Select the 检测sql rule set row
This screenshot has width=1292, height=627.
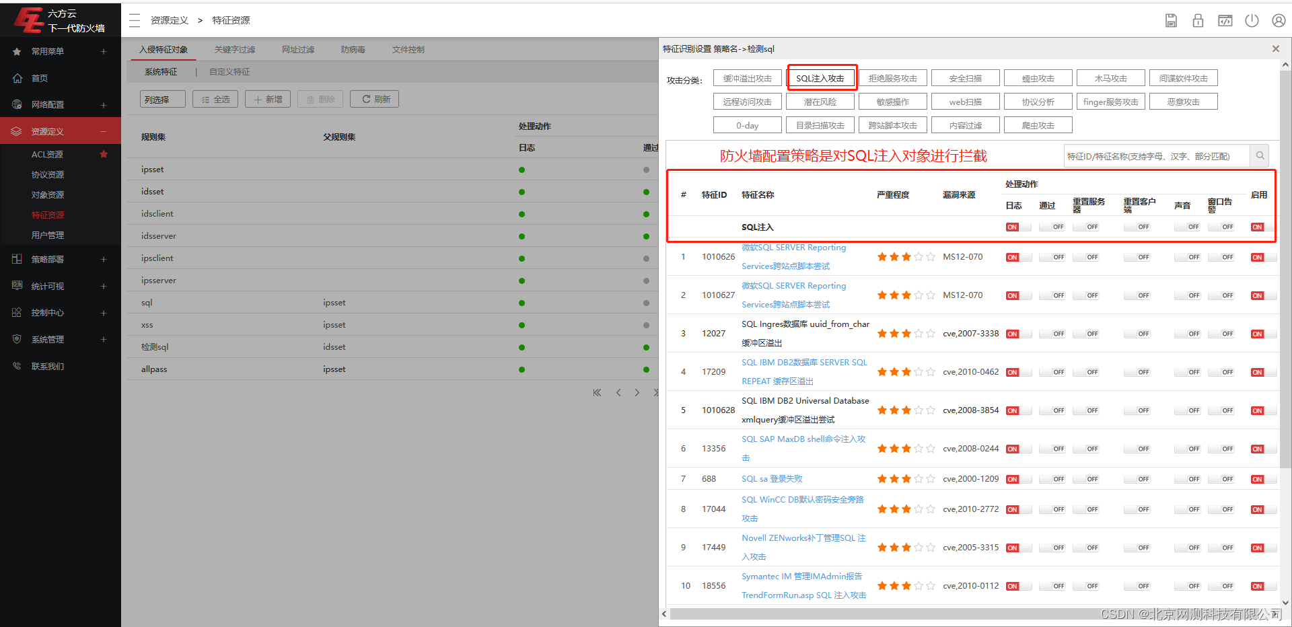tap(393, 347)
